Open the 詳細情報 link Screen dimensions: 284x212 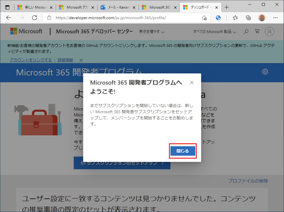(x=65, y=60)
